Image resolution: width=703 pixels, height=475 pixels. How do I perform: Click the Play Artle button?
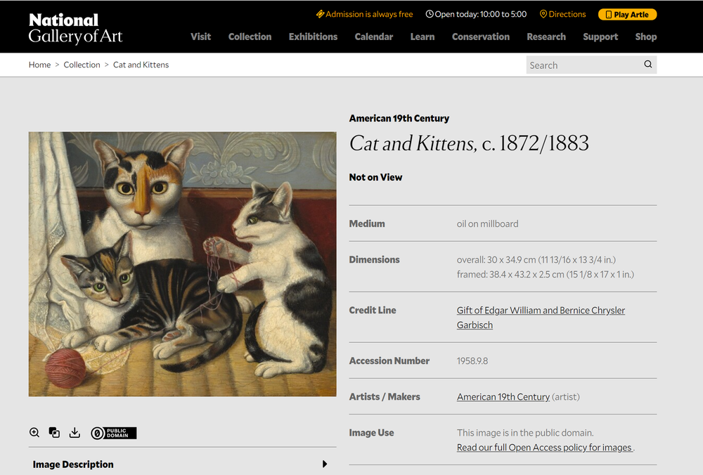coord(627,14)
